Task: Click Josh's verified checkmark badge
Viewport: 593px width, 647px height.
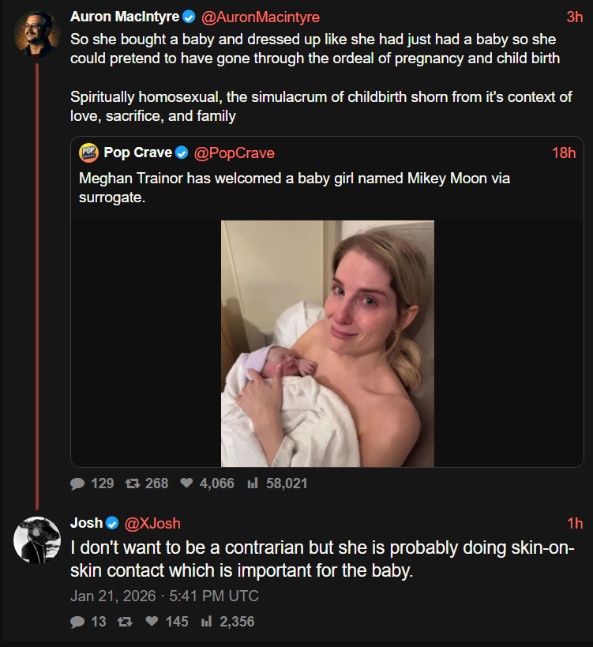Action: [113, 523]
